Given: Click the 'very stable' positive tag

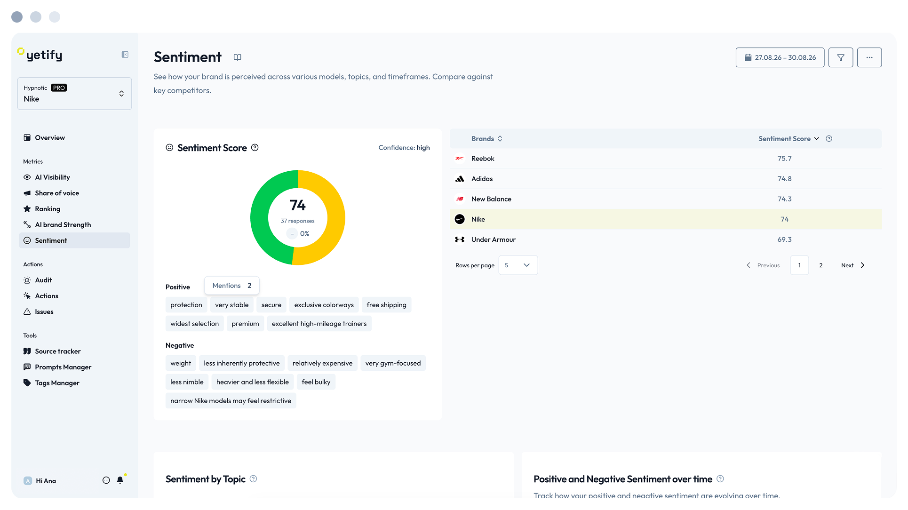Looking at the screenshot, I should pos(232,305).
